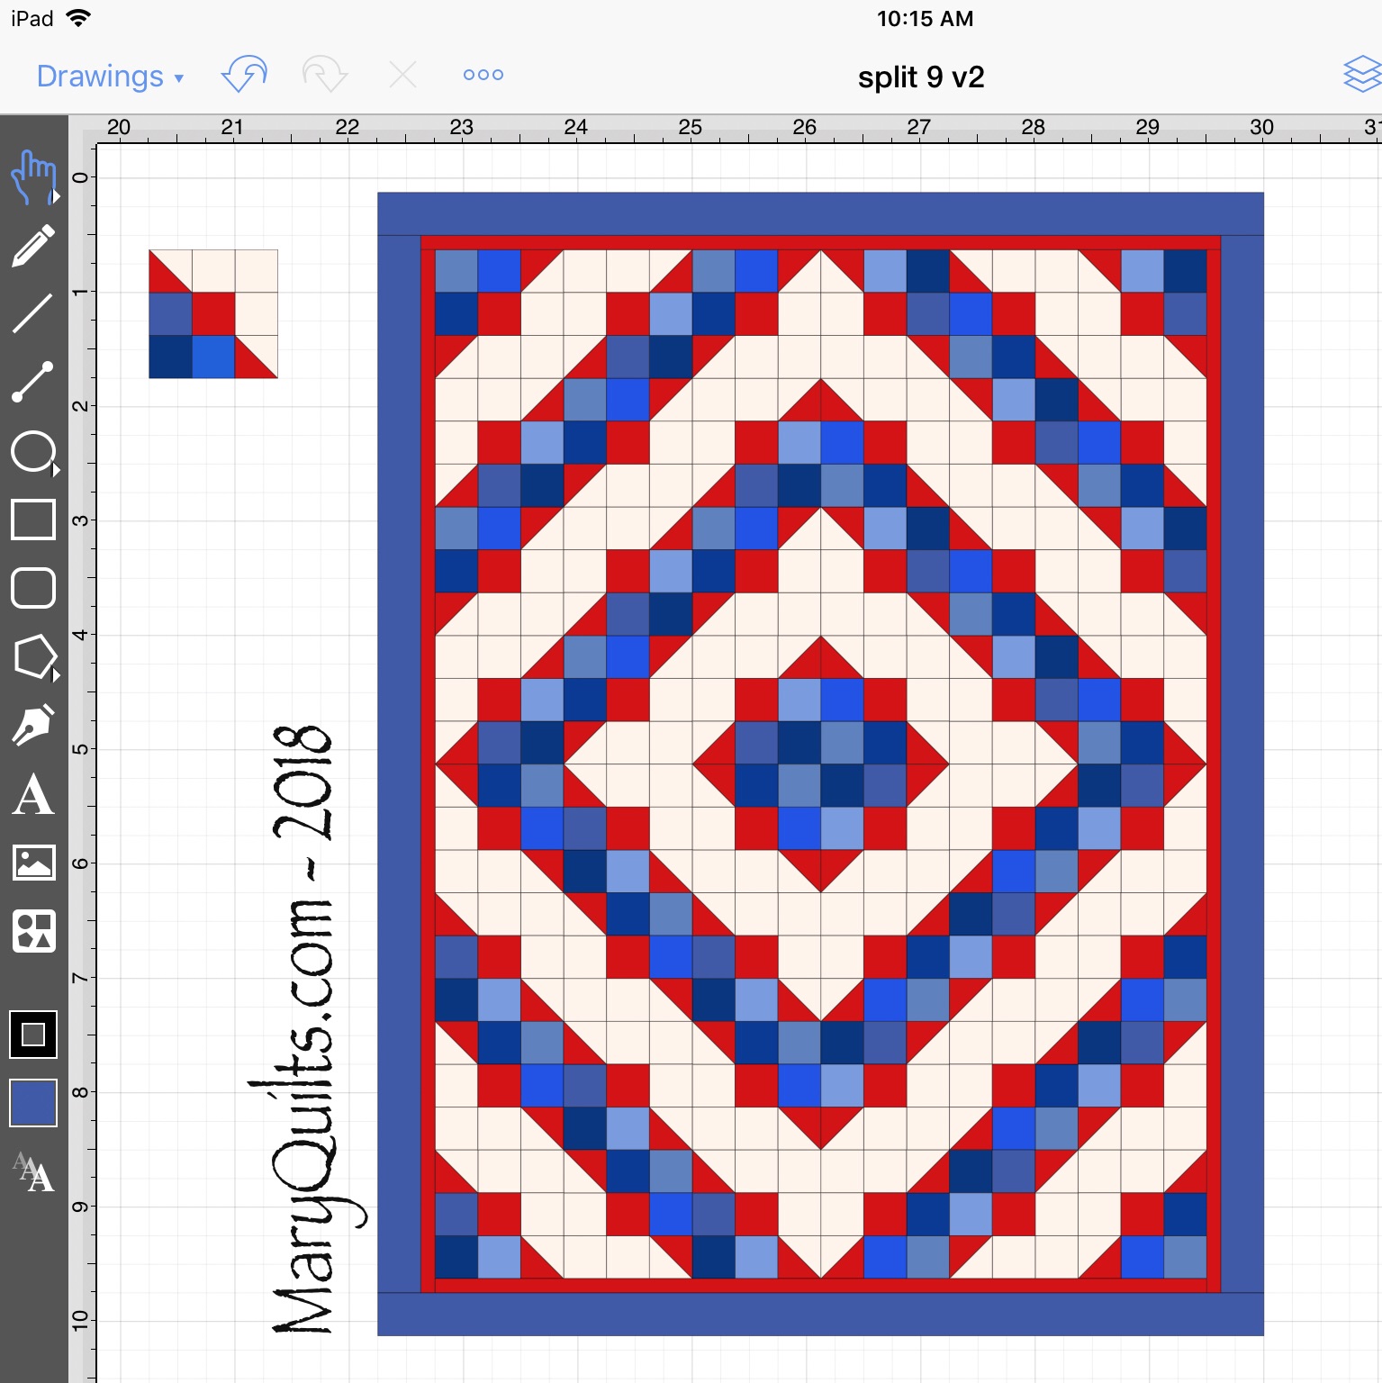The height and width of the screenshot is (1383, 1382).
Task: Tap the Redo button
Action: tap(324, 74)
